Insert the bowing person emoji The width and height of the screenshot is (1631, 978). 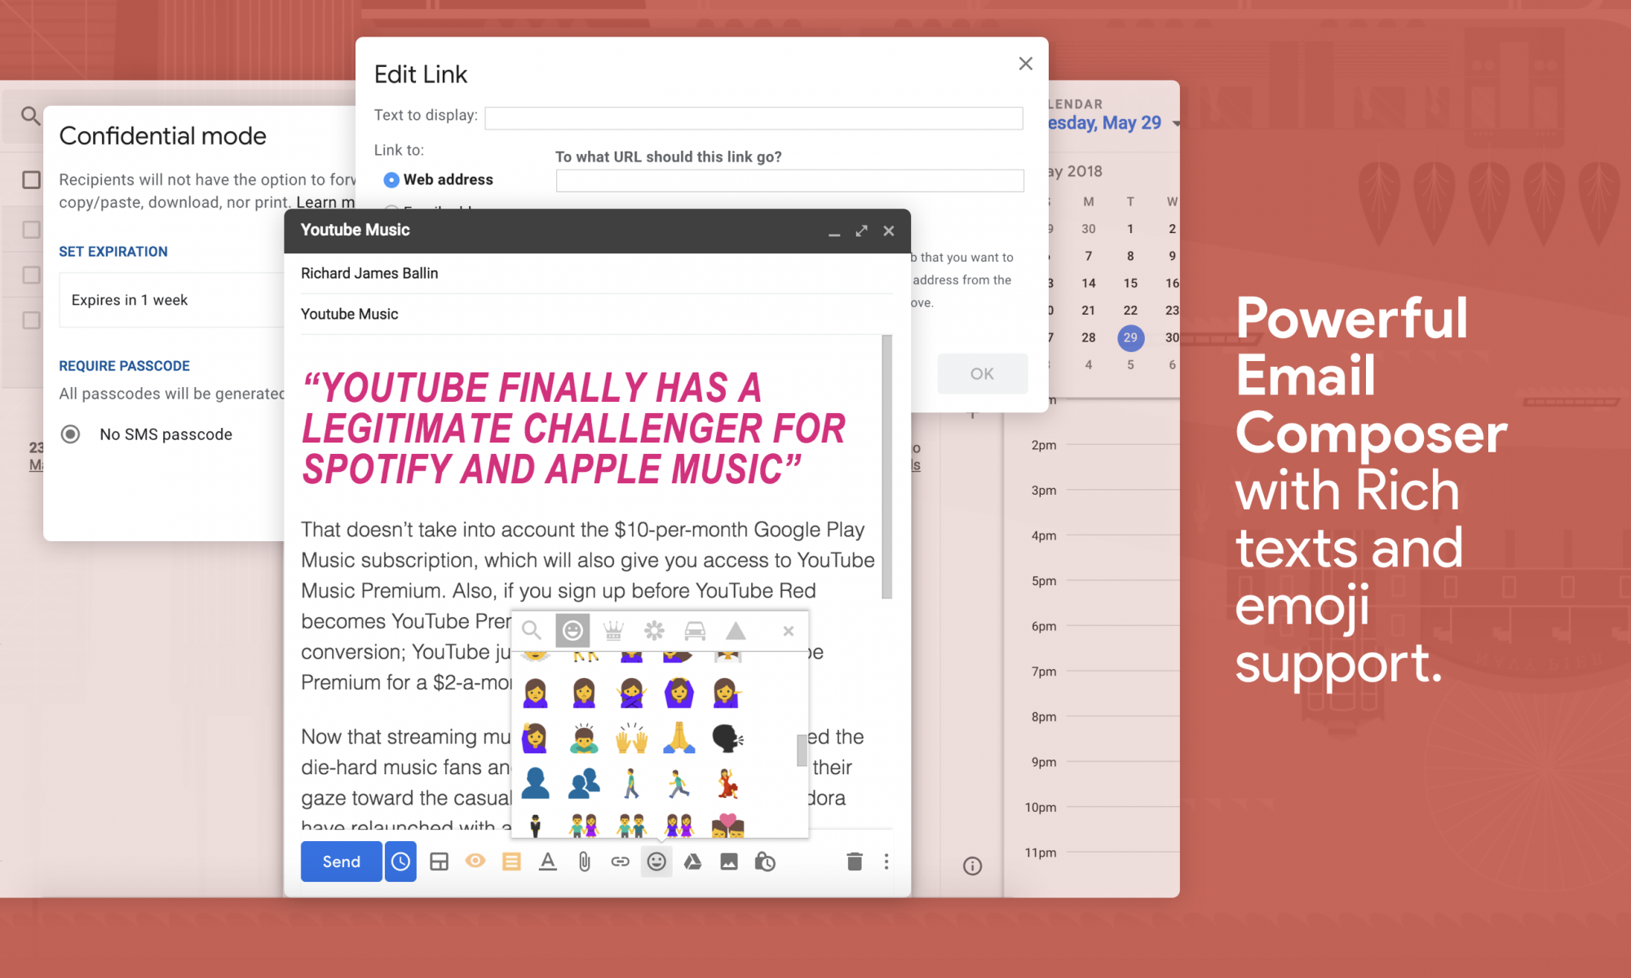click(584, 738)
